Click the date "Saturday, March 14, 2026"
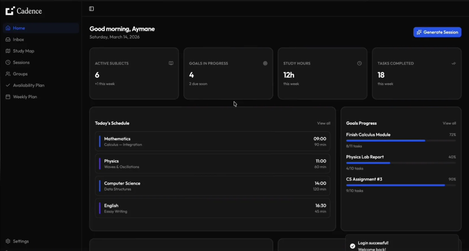This screenshot has width=469, height=251. 115,37
